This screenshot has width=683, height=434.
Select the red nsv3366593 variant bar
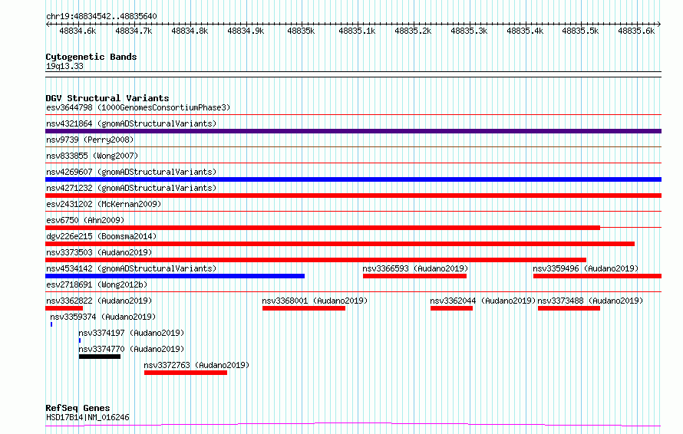414,276
